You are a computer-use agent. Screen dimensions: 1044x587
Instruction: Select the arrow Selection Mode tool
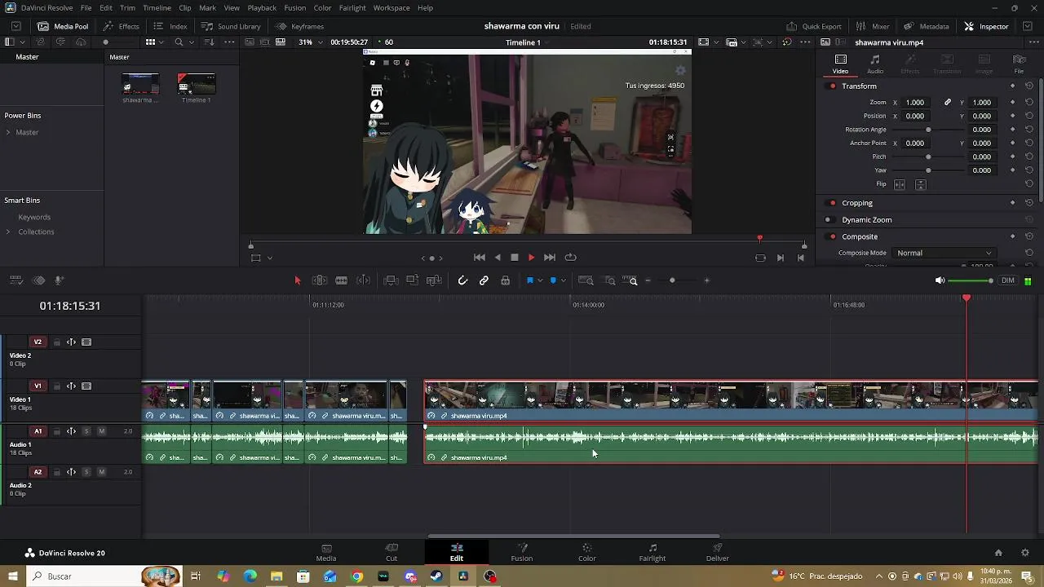point(298,280)
